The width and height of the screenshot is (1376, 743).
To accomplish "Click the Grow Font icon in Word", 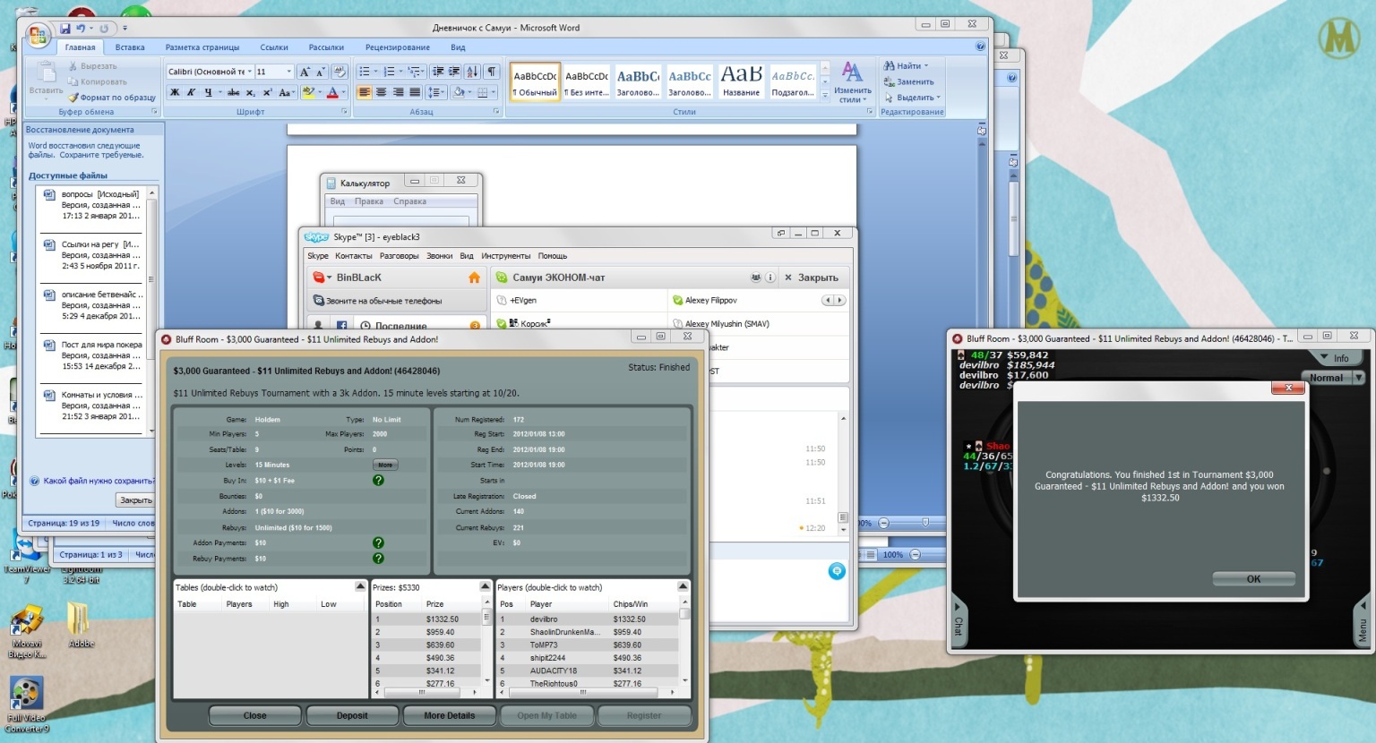I will tap(305, 72).
